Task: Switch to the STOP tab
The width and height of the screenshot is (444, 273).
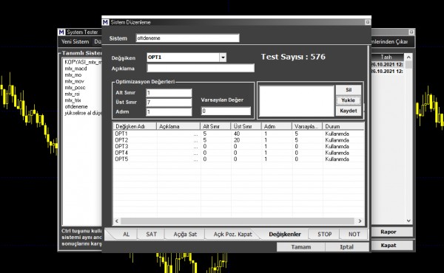Action: (325, 235)
